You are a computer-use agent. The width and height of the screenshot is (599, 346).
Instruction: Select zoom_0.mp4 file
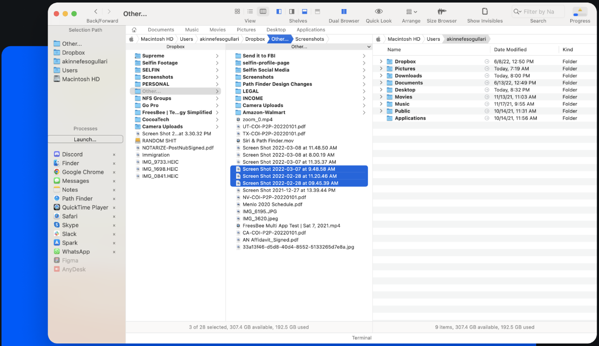(x=257, y=120)
